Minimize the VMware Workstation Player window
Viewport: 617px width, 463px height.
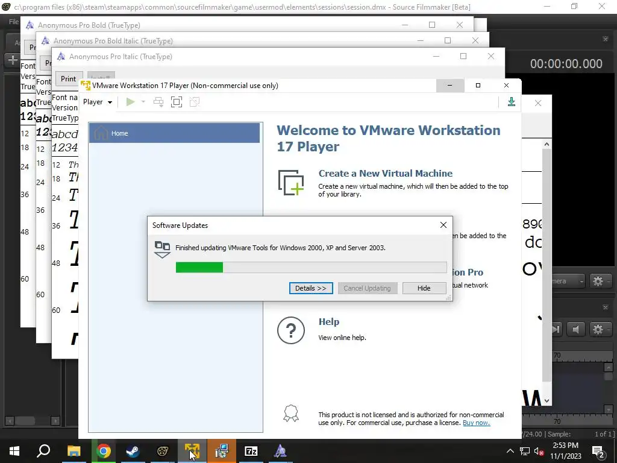point(449,86)
